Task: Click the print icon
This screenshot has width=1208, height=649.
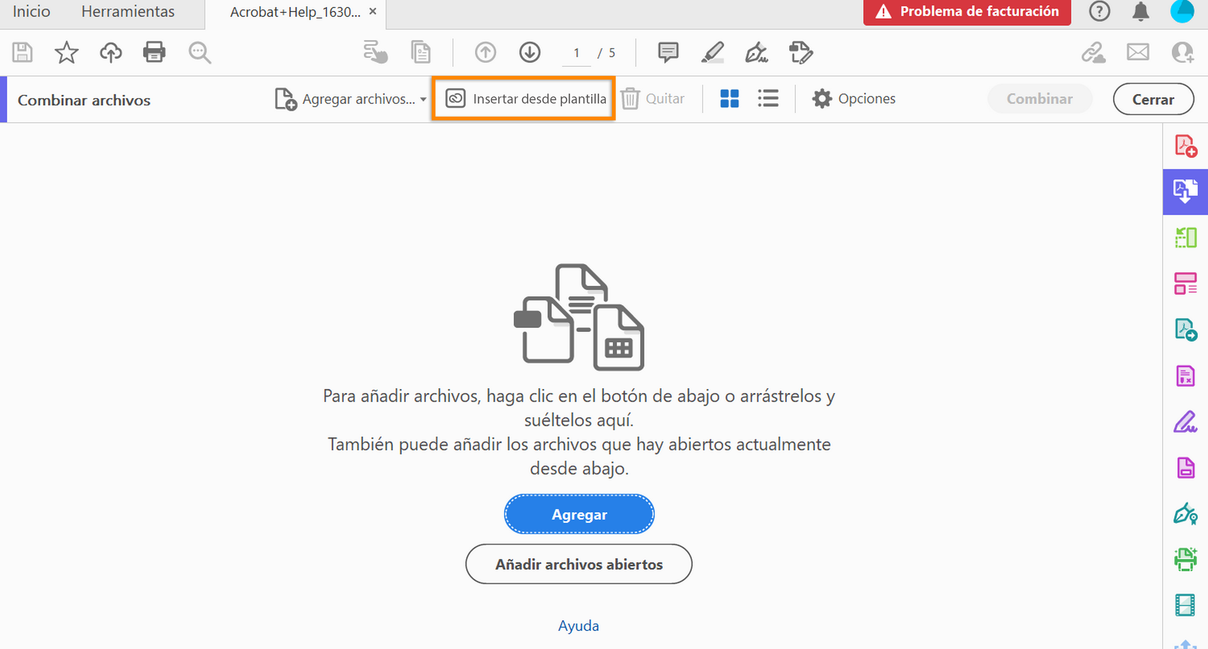Action: tap(155, 52)
